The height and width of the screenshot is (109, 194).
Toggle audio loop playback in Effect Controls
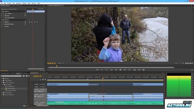tap(43, 71)
